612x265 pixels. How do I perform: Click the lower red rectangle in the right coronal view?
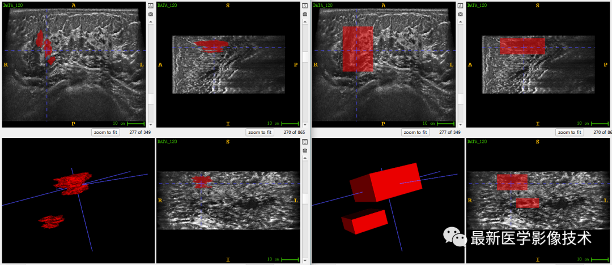pos(528,203)
